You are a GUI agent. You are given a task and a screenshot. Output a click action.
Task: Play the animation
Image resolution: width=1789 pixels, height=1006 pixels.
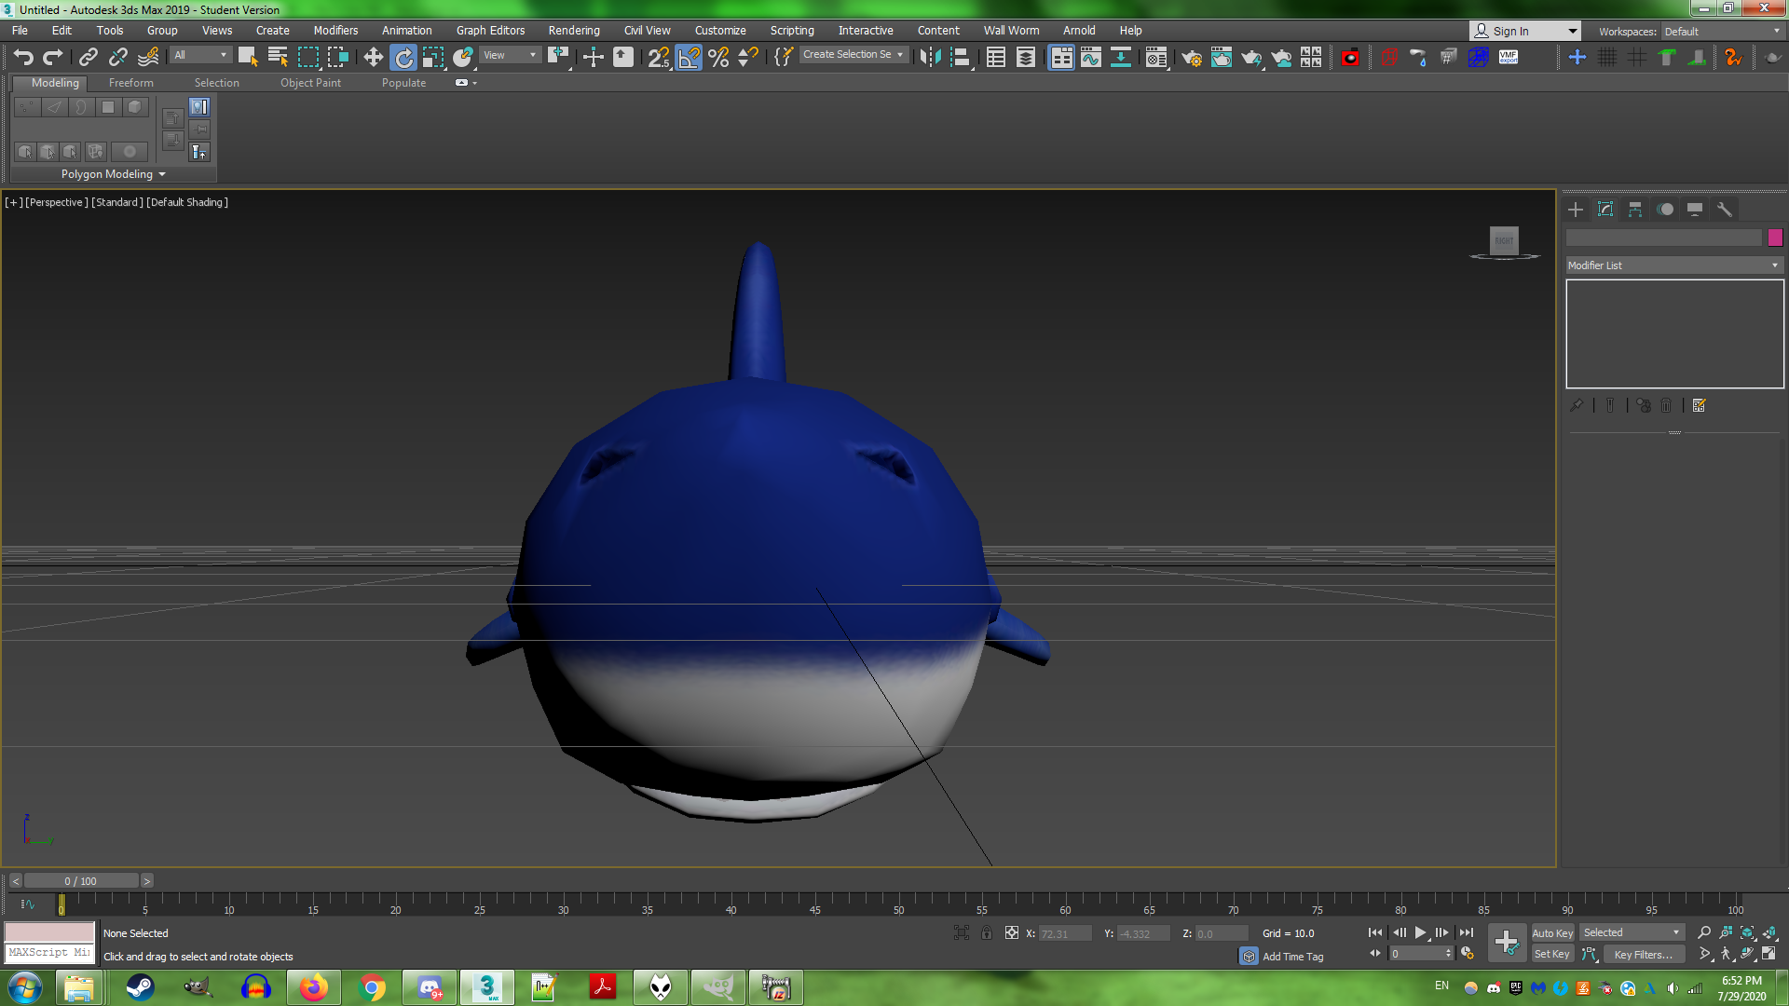[x=1421, y=932]
